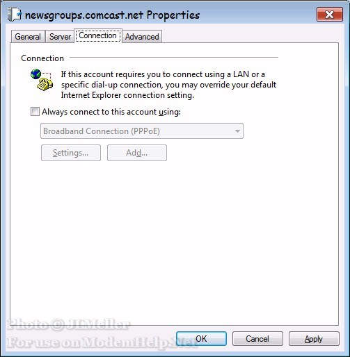Click the Settings... button
Image resolution: width=350 pixels, height=357 pixels.
click(x=71, y=153)
